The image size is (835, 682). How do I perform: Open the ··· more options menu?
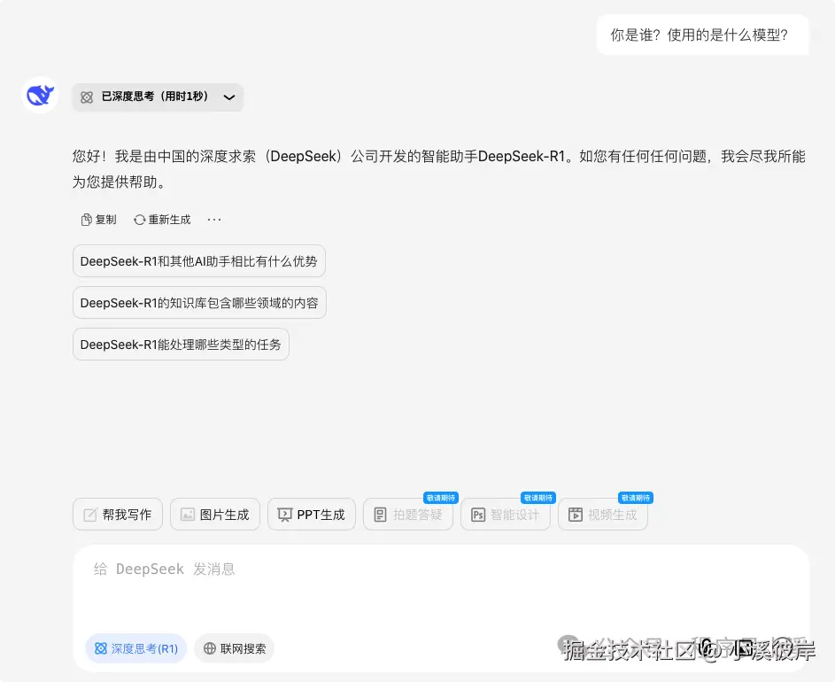213,219
